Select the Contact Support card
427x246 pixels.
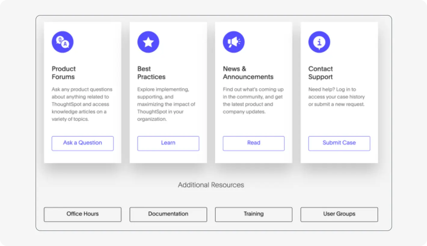coord(339,92)
